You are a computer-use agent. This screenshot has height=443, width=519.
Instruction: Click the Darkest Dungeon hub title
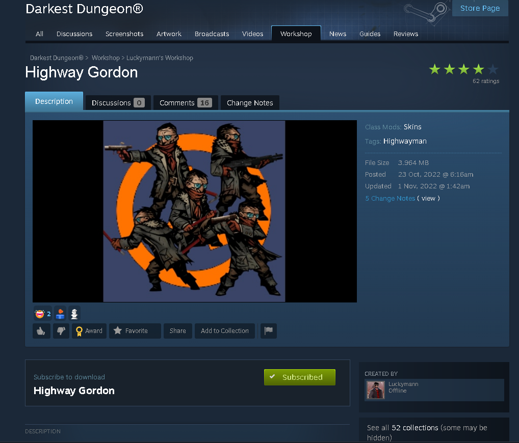point(84,9)
